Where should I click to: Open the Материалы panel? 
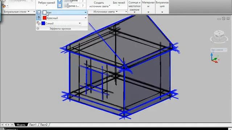(x=148, y=7)
